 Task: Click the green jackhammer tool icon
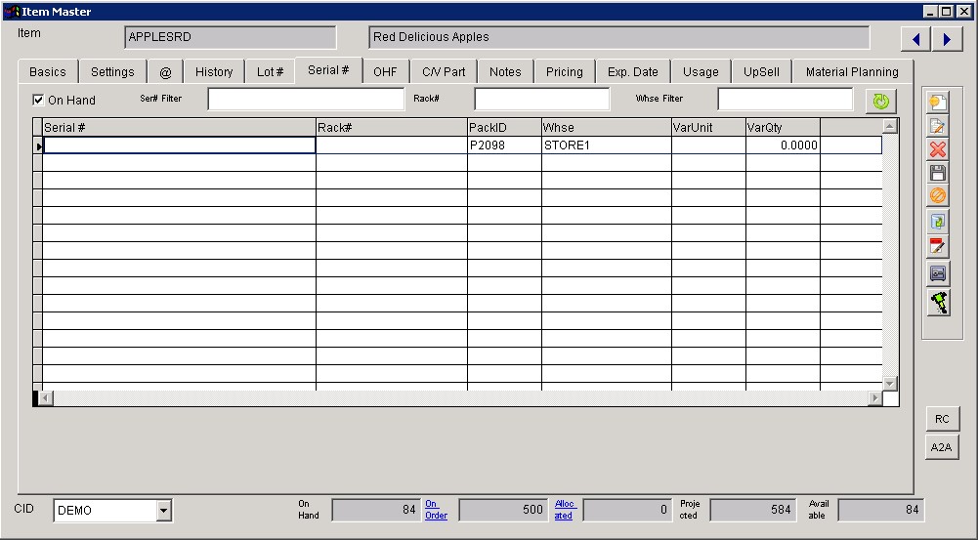[938, 303]
